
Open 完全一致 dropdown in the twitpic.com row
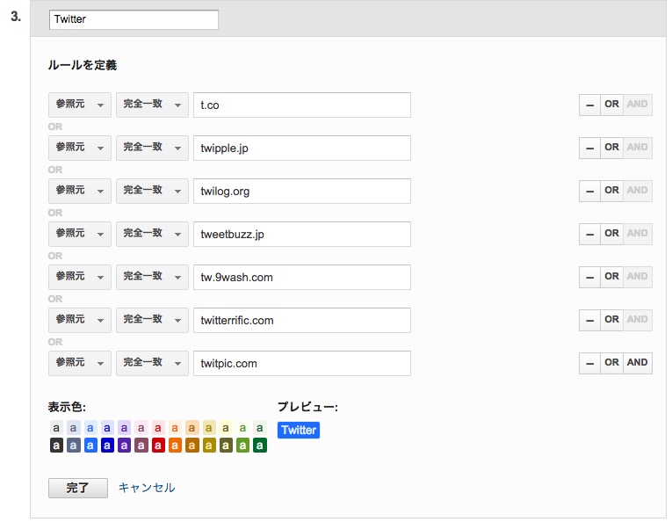[152, 364]
